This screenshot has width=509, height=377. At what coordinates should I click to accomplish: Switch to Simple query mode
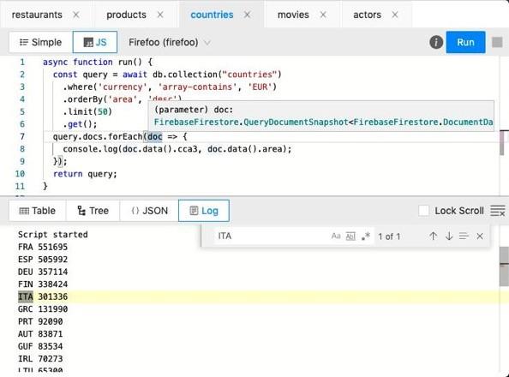click(x=41, y=42)
